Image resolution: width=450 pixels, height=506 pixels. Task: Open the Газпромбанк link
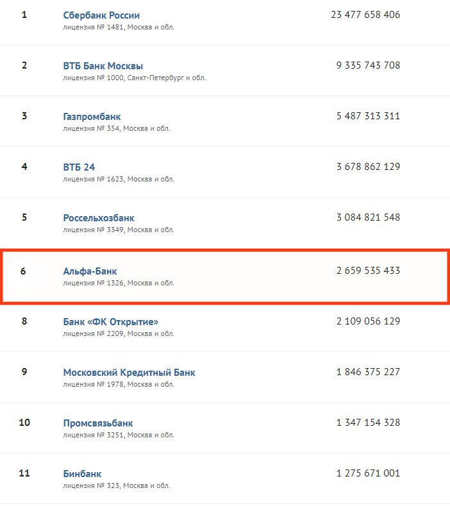pos(92,117)
